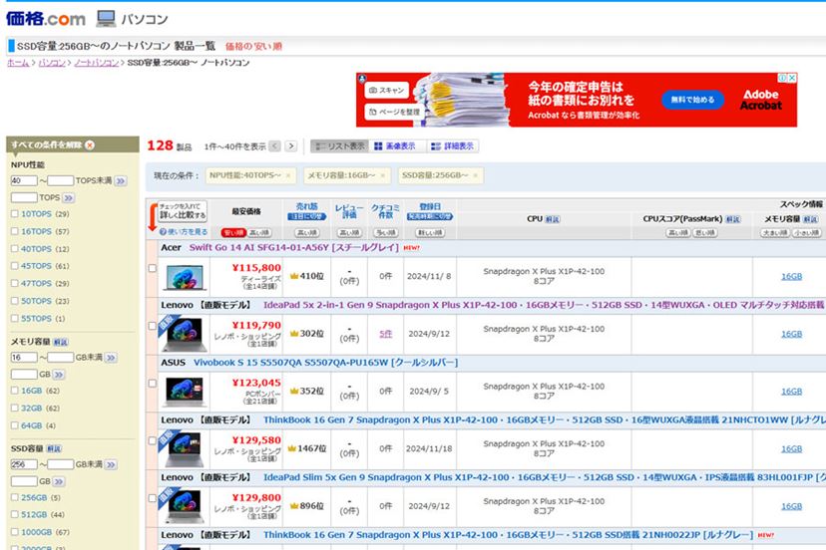Image resolution: width=826 pixels, height=550 pixels.
Task: Sort registration date by 新しい順
Action: point(431,232)
